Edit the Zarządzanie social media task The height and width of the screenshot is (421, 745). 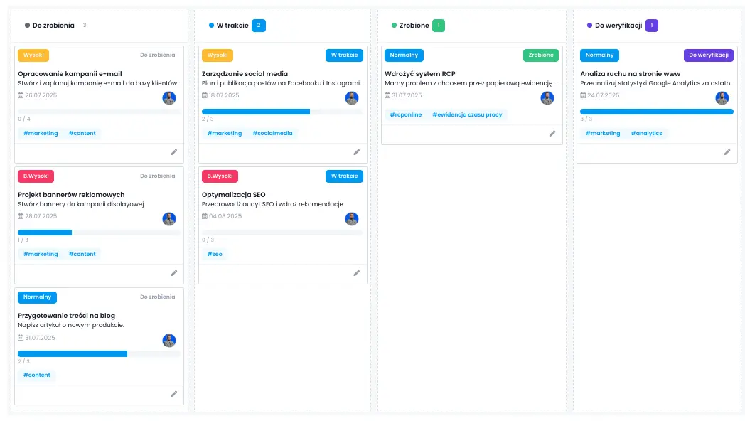(x=357, y=152)
